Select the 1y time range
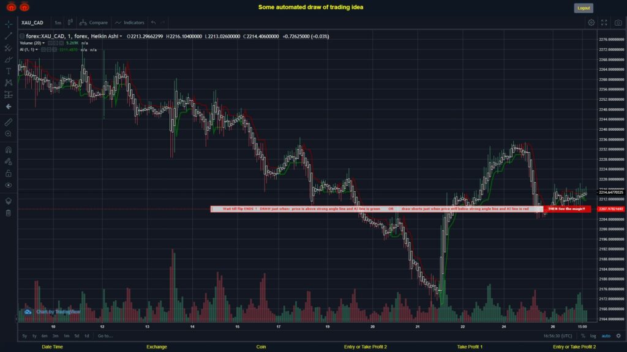Viewport: 627px width, 352px height. pyautogui.click(x=34, y=336)
